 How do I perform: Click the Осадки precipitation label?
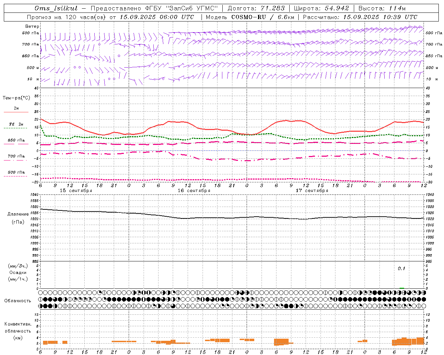18,272
